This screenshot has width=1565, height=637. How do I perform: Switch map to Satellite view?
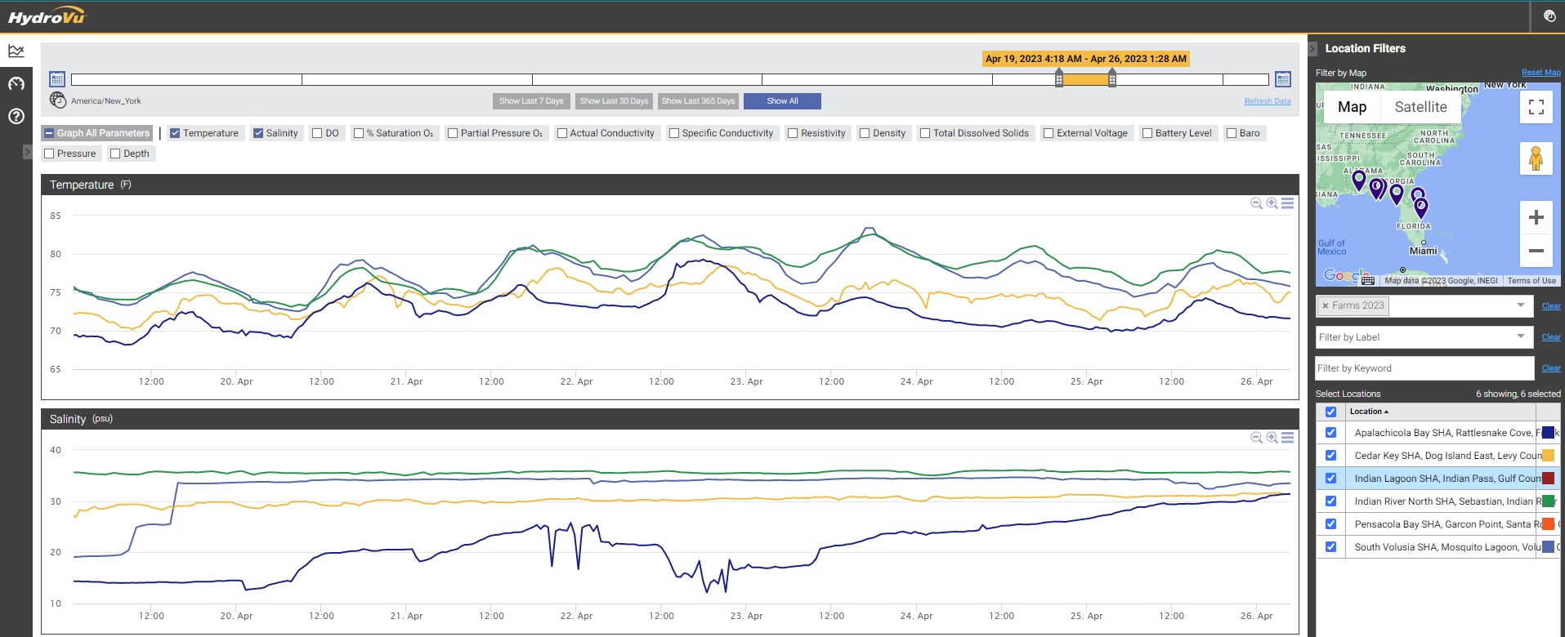click(x=1420, y=107)
